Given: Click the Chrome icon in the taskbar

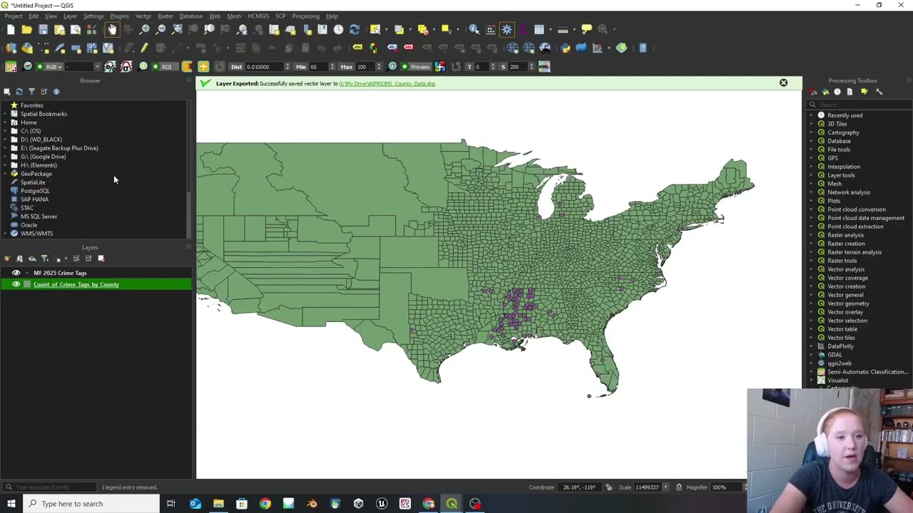Looking at the screenshot, I should pyautogui.click(x=265, y=504).
